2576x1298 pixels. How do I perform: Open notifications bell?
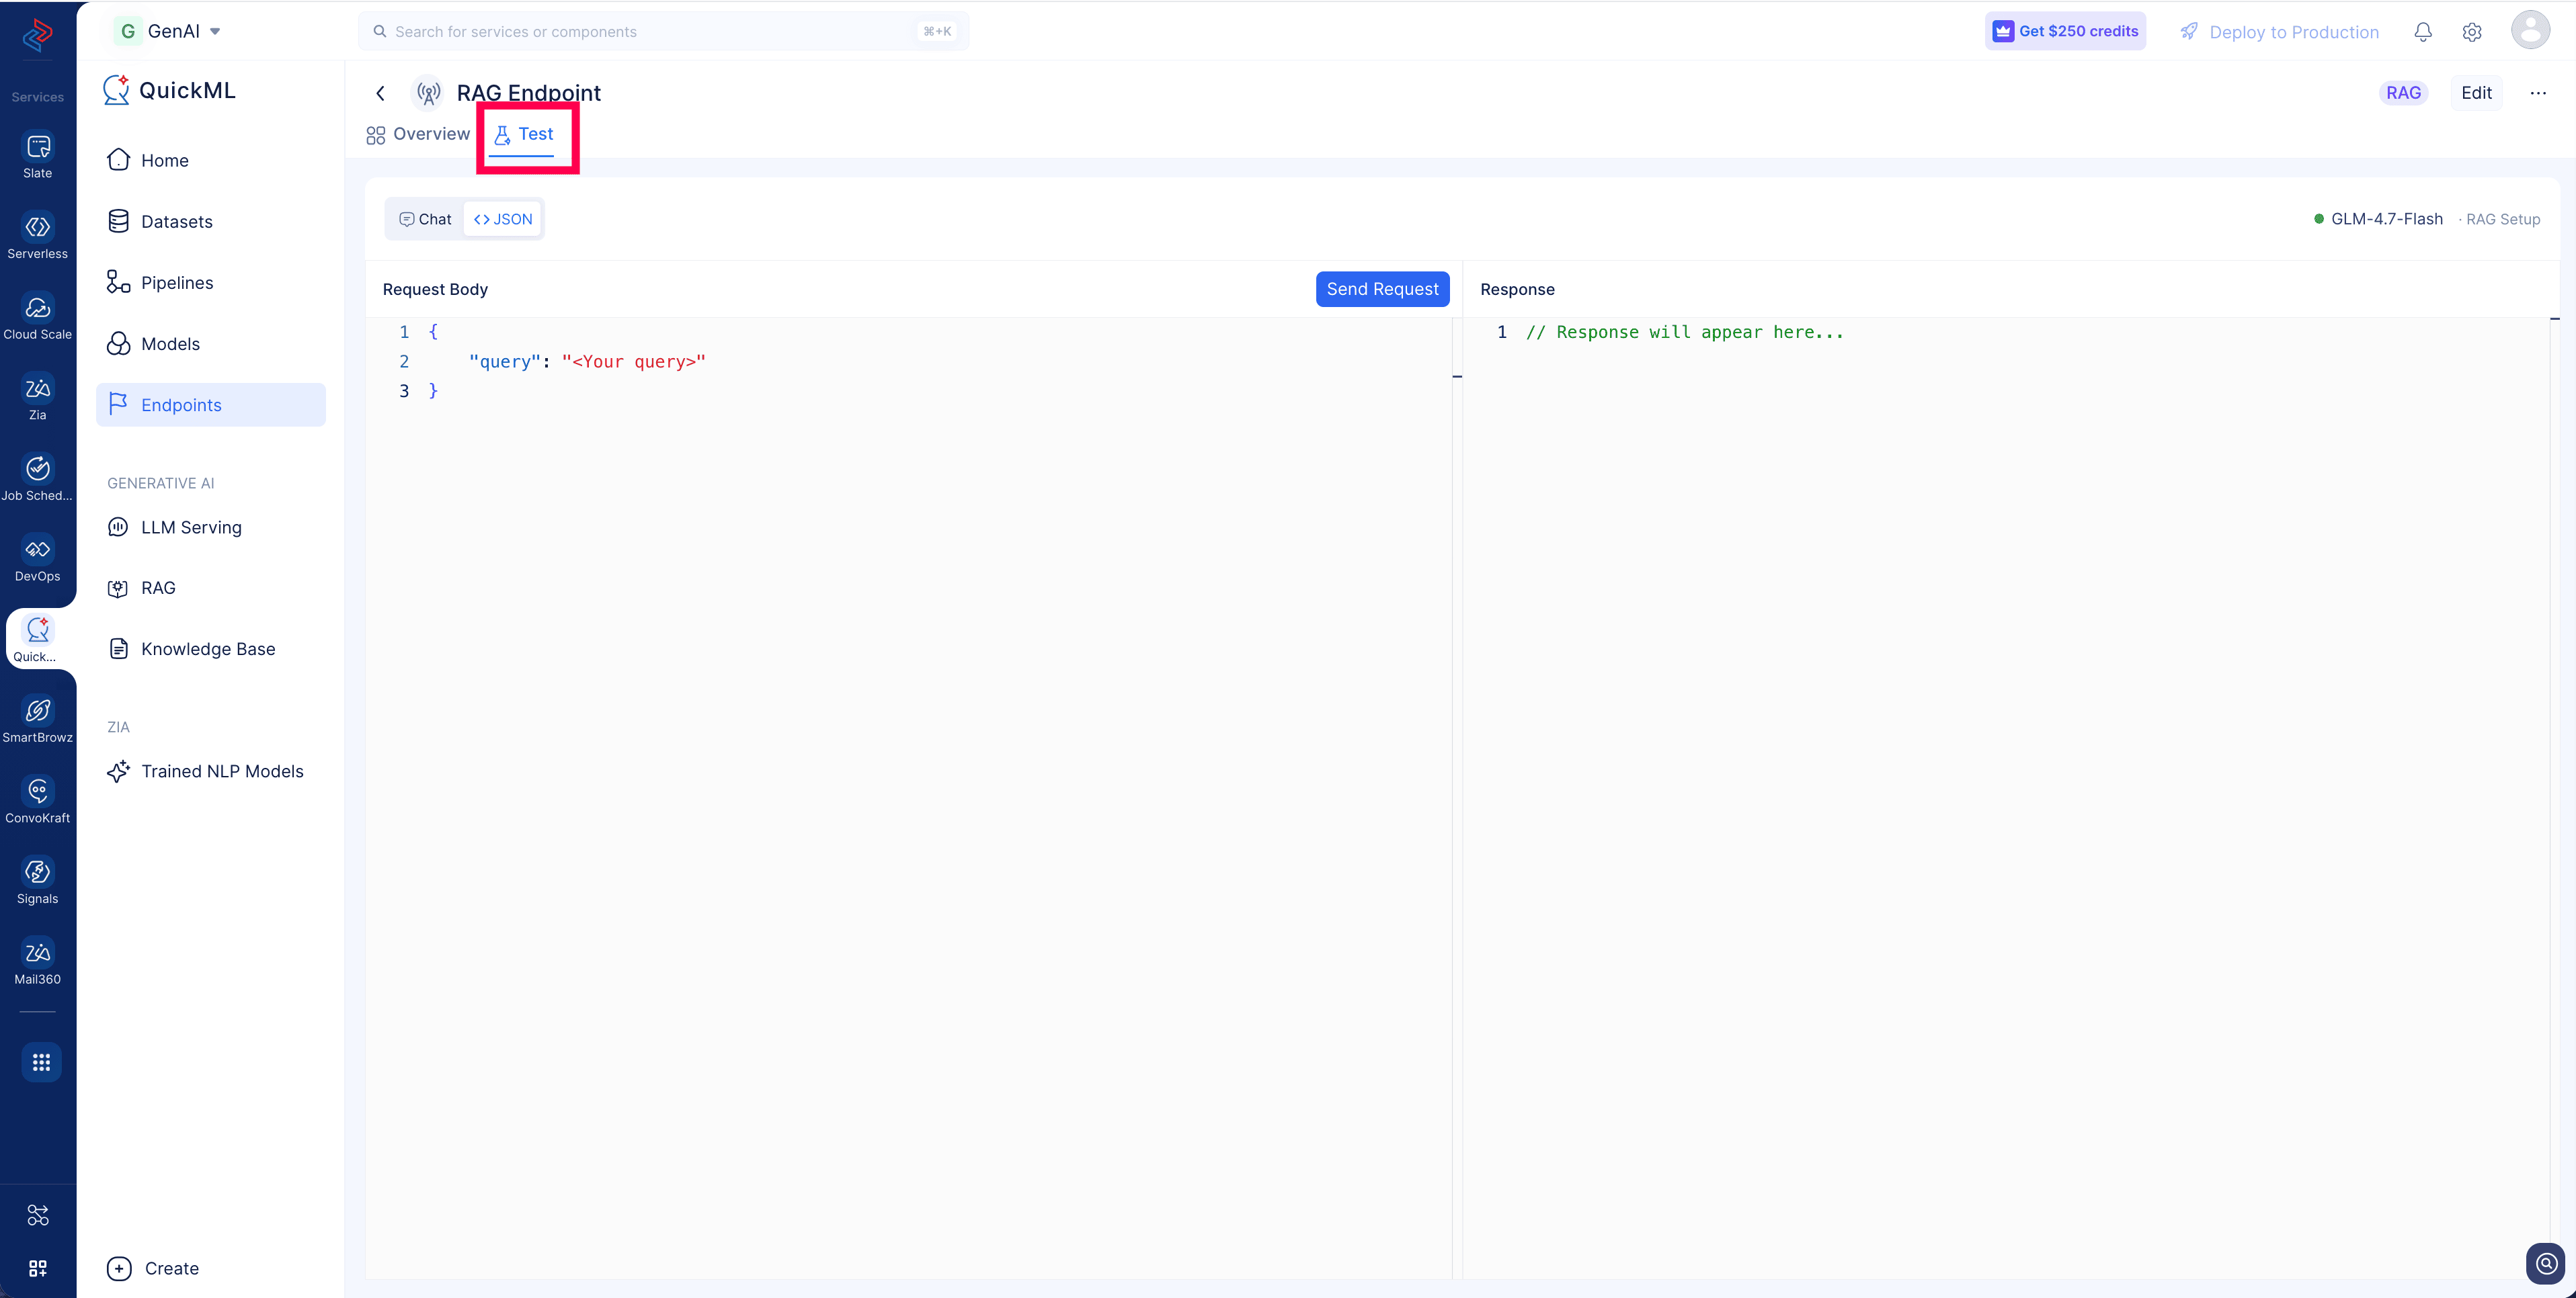point(2423,32)
